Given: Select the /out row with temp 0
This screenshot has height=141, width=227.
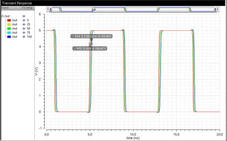Looking at the screenshot, I should pyautogui.click(x=18, y=20).
